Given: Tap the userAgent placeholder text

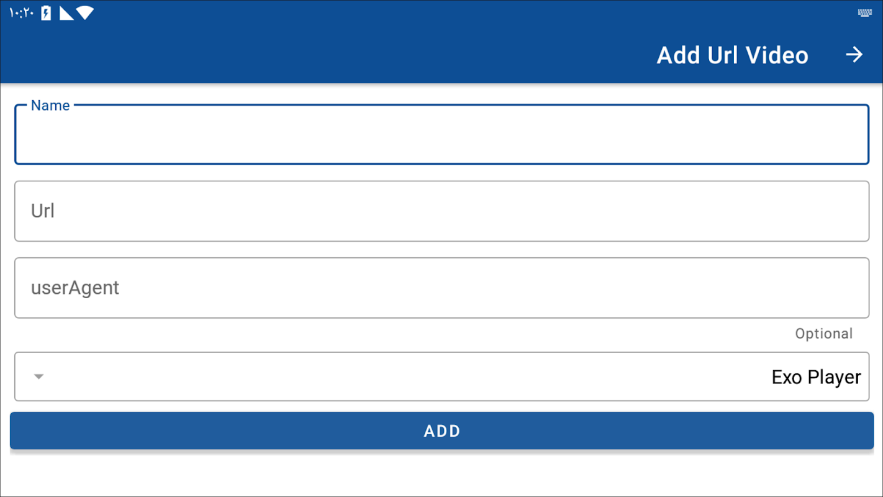Looking at the screenshot, I should [x=75, y=288].
